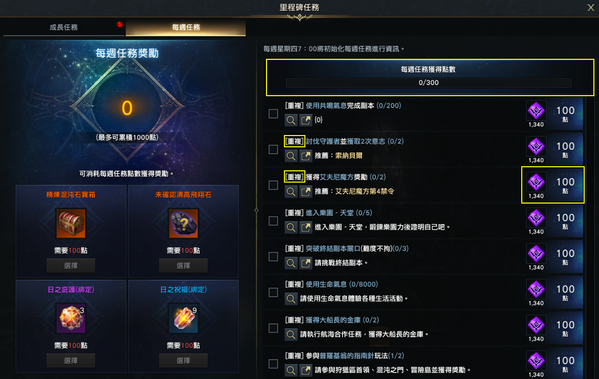
Task: Click magnifier icon for 使用共鳴氣息完成副本 quest
Action: [x=291, y=120]
